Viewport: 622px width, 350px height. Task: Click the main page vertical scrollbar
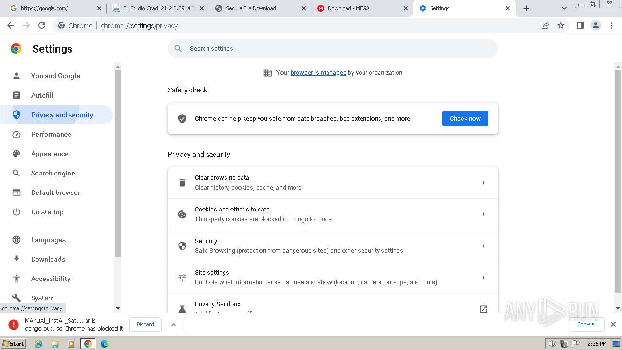[618, 181]
